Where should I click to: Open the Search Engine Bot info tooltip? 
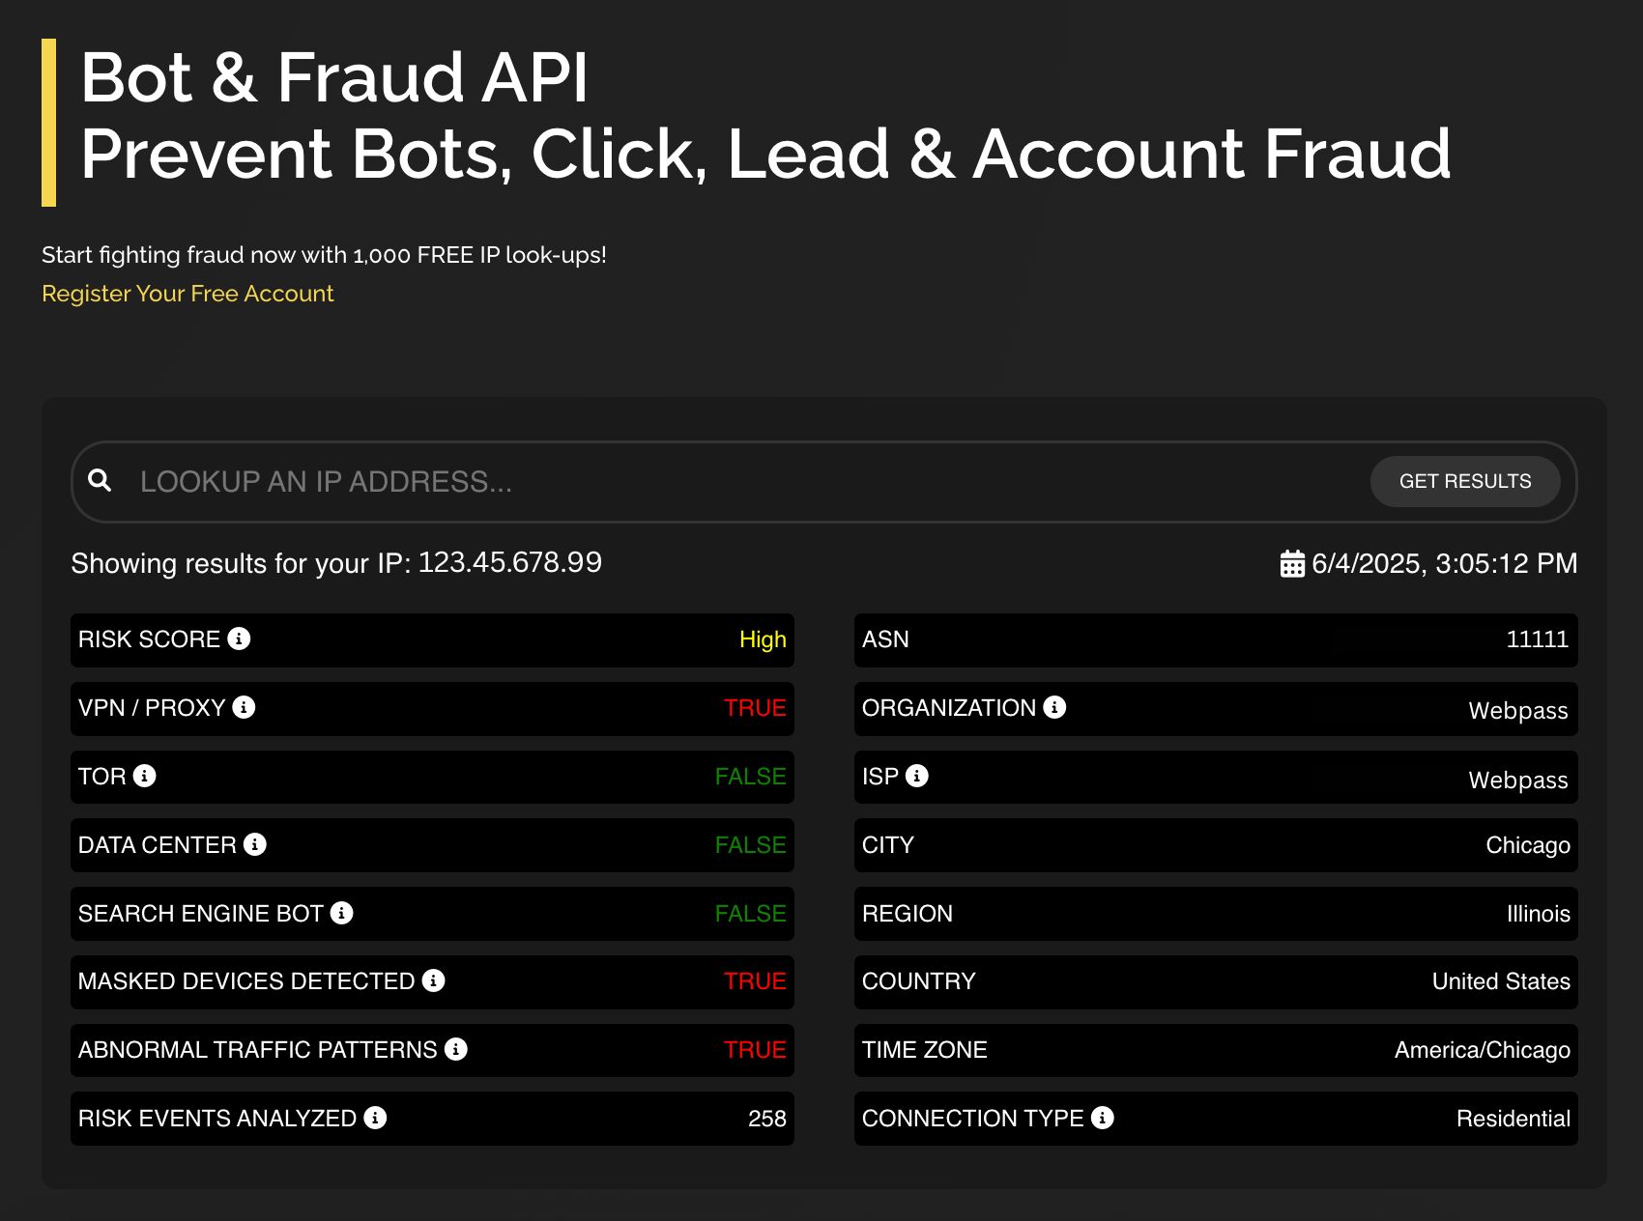pos(340,913)
